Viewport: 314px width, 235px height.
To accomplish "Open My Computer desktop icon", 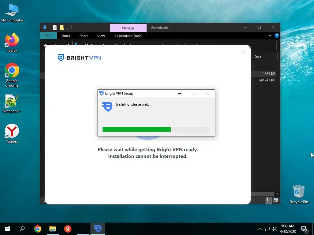I will (12, 13).
